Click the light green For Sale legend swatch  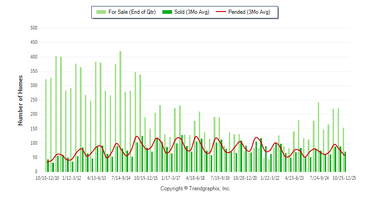pos(100,12)
